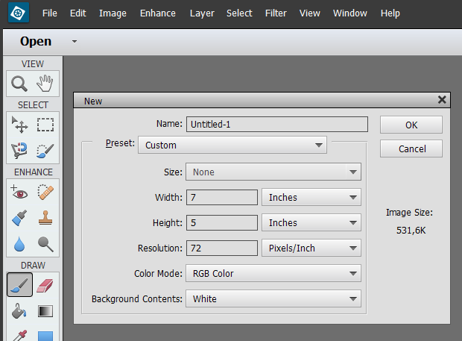The image size is (462, 341).
Task: Expand the Color Mode dropdown
Action: pyautogui.click(x=273, y=274)
